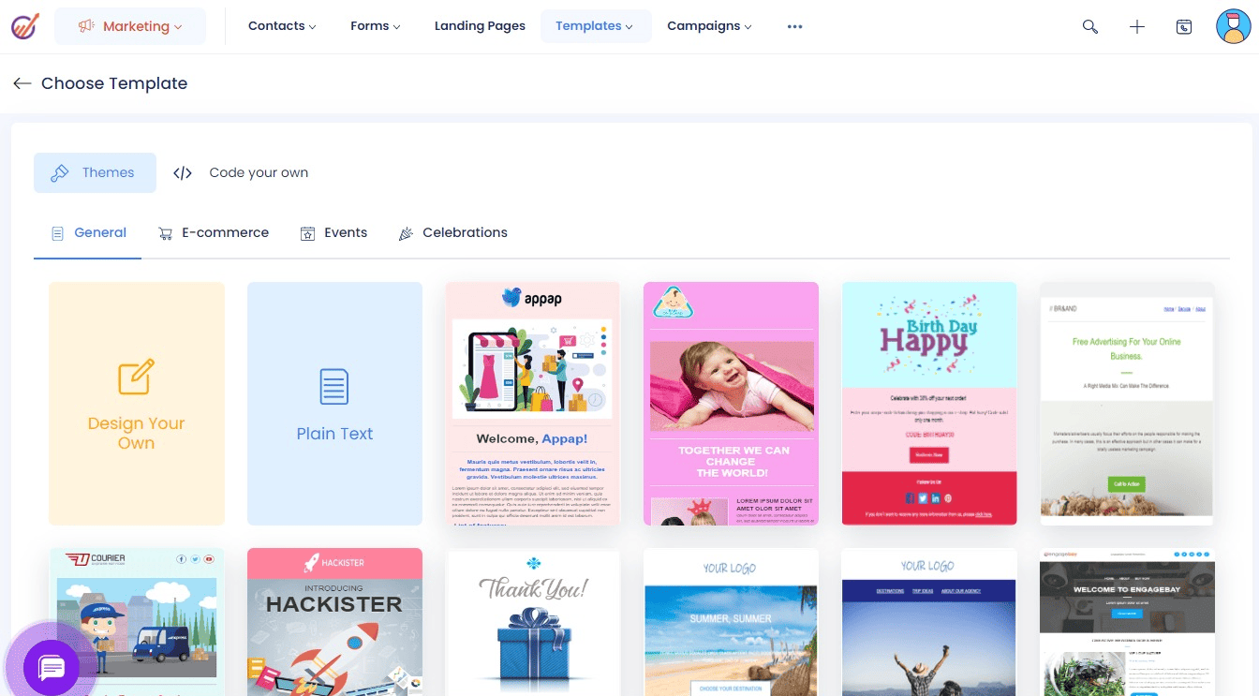The height and width of the screenshot is (696, 1259).
Task: Click the search magnifier icon
Action: click(x=1090, y=26)
